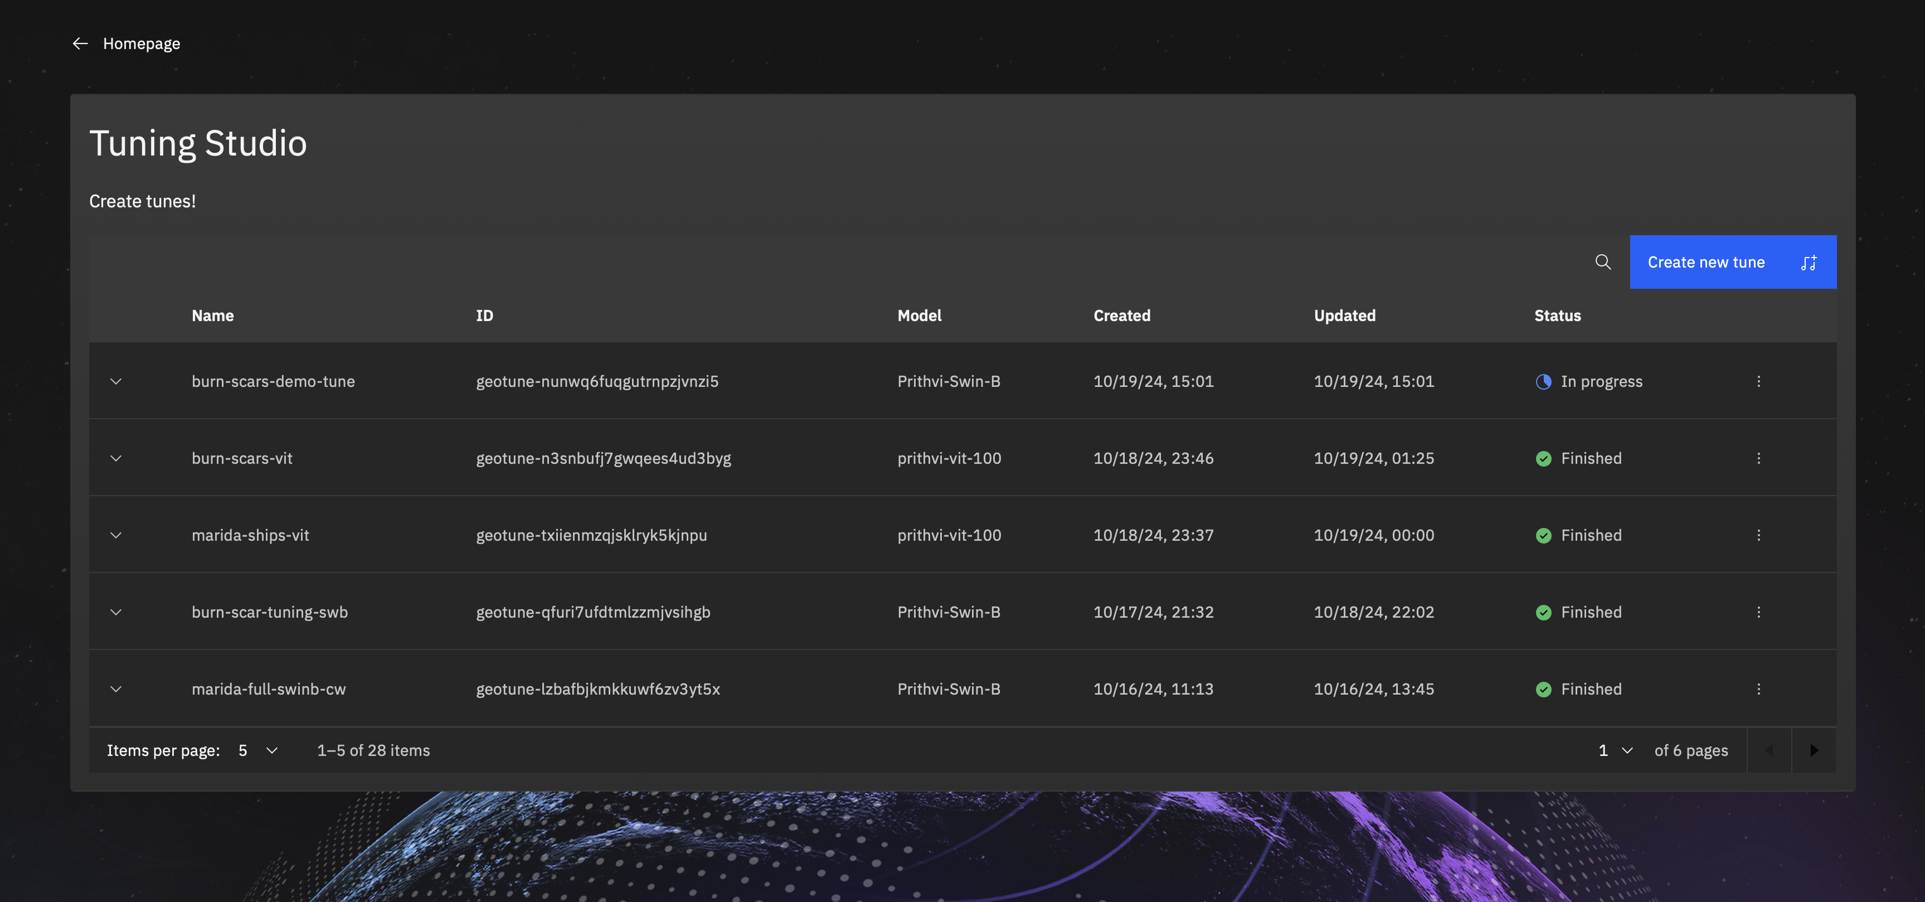Screen dimensions: 1925x902
Task: Open the page number dropdown
Action: coord(1615,750)
